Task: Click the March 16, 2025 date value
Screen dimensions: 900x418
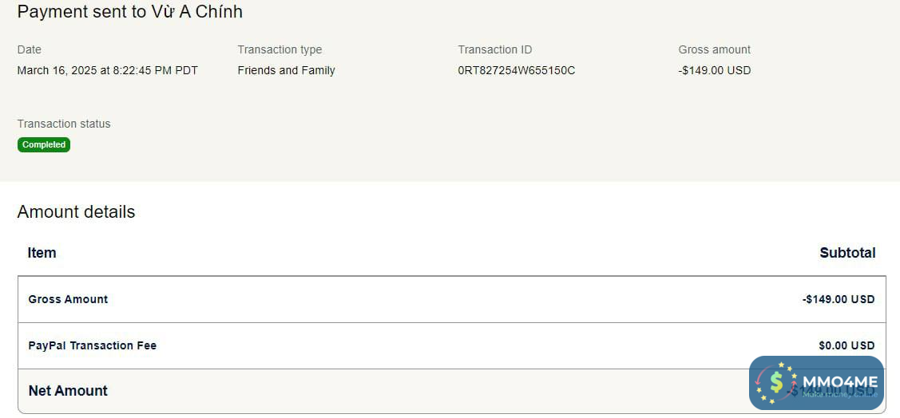Action: 107,70
